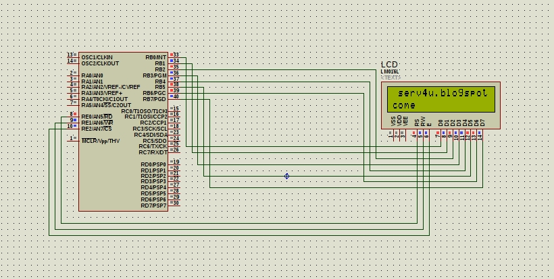Click the "come" text on LCD second line
The image size is (554, 279).
click(x=403, y=105)
